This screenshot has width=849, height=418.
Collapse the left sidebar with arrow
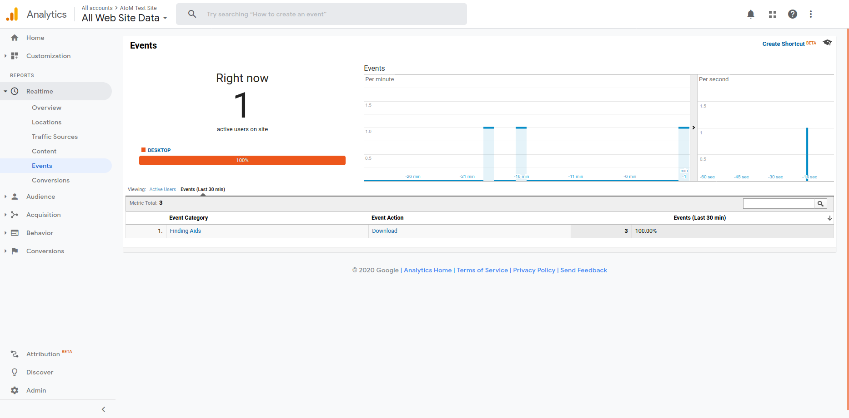coord(103,409)
